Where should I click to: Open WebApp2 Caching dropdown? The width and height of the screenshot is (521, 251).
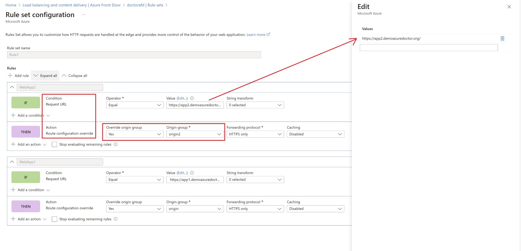tap(315, 134)
